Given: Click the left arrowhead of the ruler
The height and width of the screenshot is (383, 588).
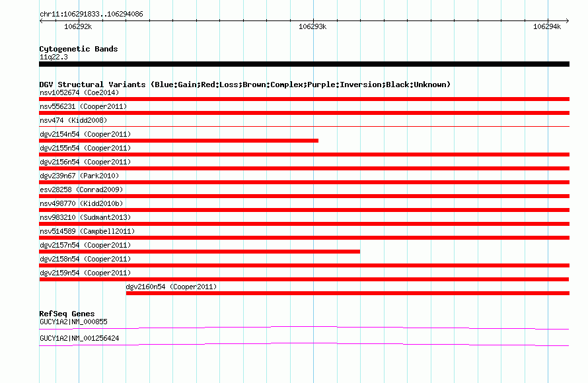Looking at the screenshot, I should coord(41,20).
